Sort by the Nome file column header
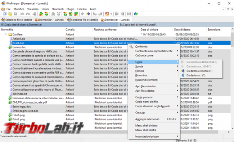 (32, 30)
